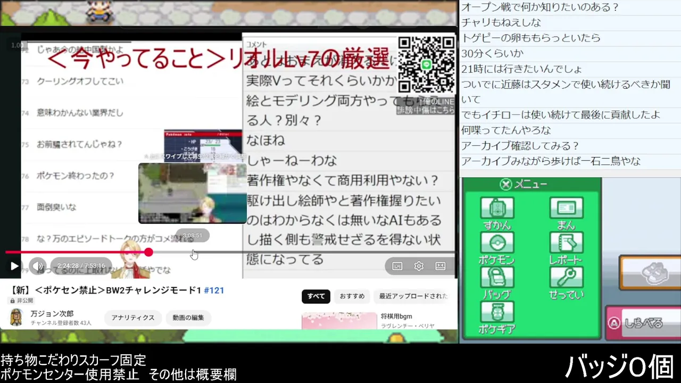This screenshot has width=681, height=383.
Task: Click the ラブレンチー・ベリヤ channel name
Action: click(x=408, y=326)
